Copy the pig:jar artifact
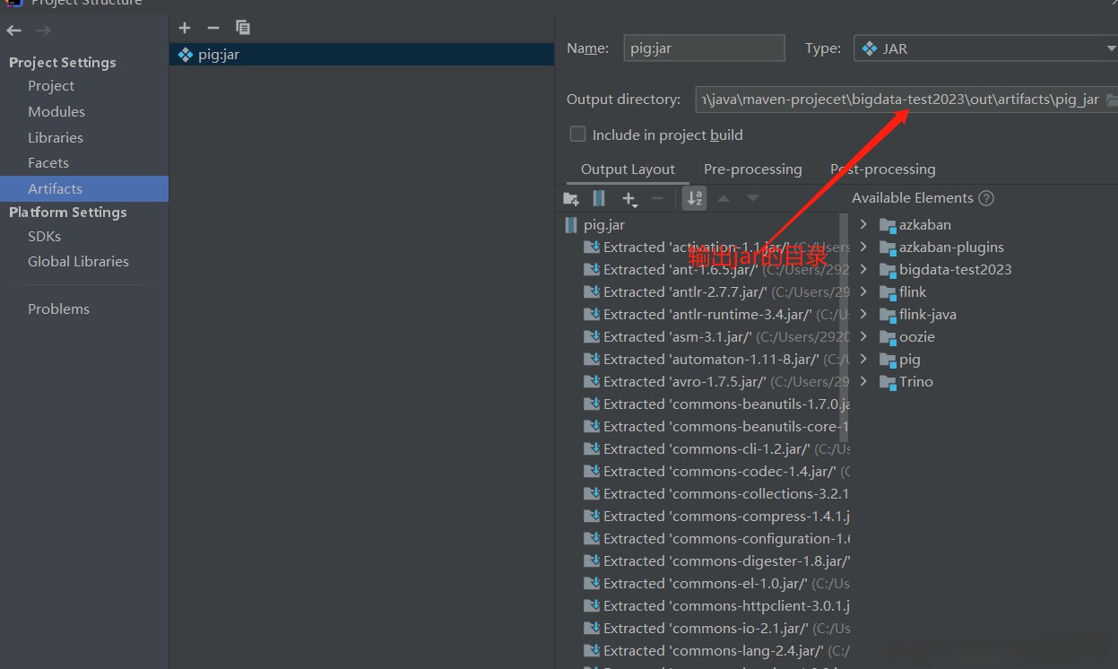This screenshot has width=1118, height=669. tap(243, 28)
